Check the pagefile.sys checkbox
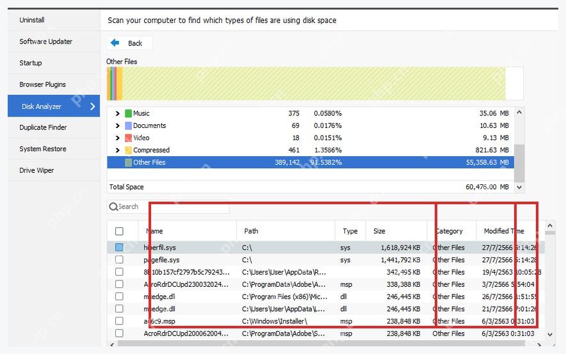This screenshot has width=566, height=354. tap(119, 259)
